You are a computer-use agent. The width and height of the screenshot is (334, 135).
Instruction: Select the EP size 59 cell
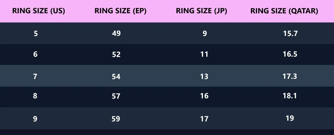pyautogui.click(x=116, y=119)
